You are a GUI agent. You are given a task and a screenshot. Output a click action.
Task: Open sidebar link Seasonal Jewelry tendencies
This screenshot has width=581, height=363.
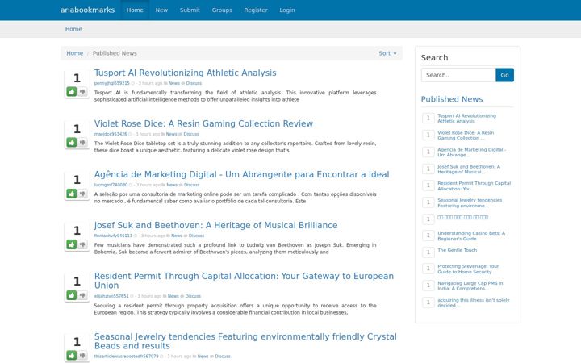pos(470,203)
